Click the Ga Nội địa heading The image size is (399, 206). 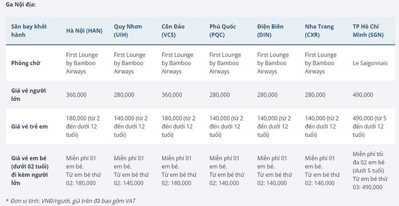click(x=21, y=5)
